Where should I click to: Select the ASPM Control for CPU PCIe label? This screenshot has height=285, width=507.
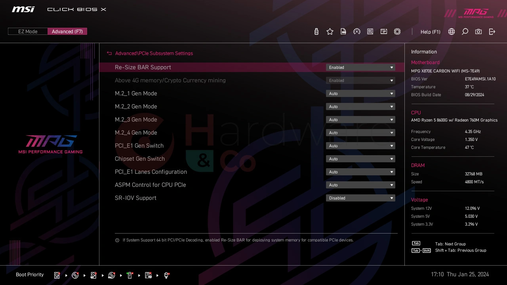(x=151, y=185)
